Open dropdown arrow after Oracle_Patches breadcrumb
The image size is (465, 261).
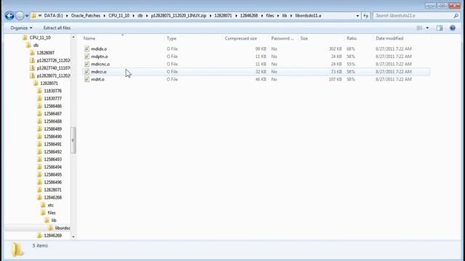[105, 16]
